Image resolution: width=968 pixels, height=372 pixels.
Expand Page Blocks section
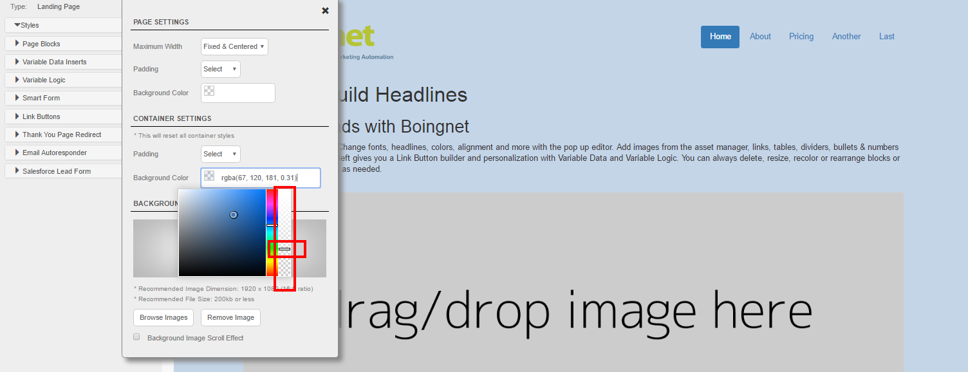tap(63, 44)
